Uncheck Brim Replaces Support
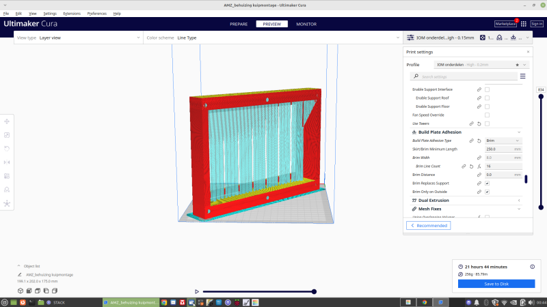Screen dimensions: 547x307 pyautogui.click(x=488, y=184)
